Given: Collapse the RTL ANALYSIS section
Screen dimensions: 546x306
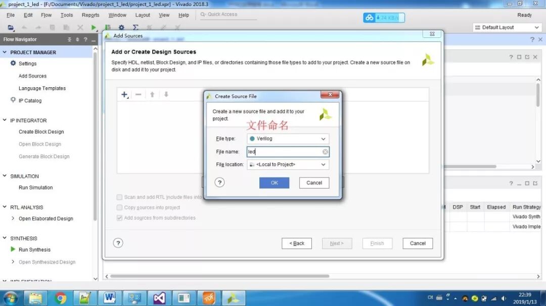Looking at the screenshot, I should point(5,207).
